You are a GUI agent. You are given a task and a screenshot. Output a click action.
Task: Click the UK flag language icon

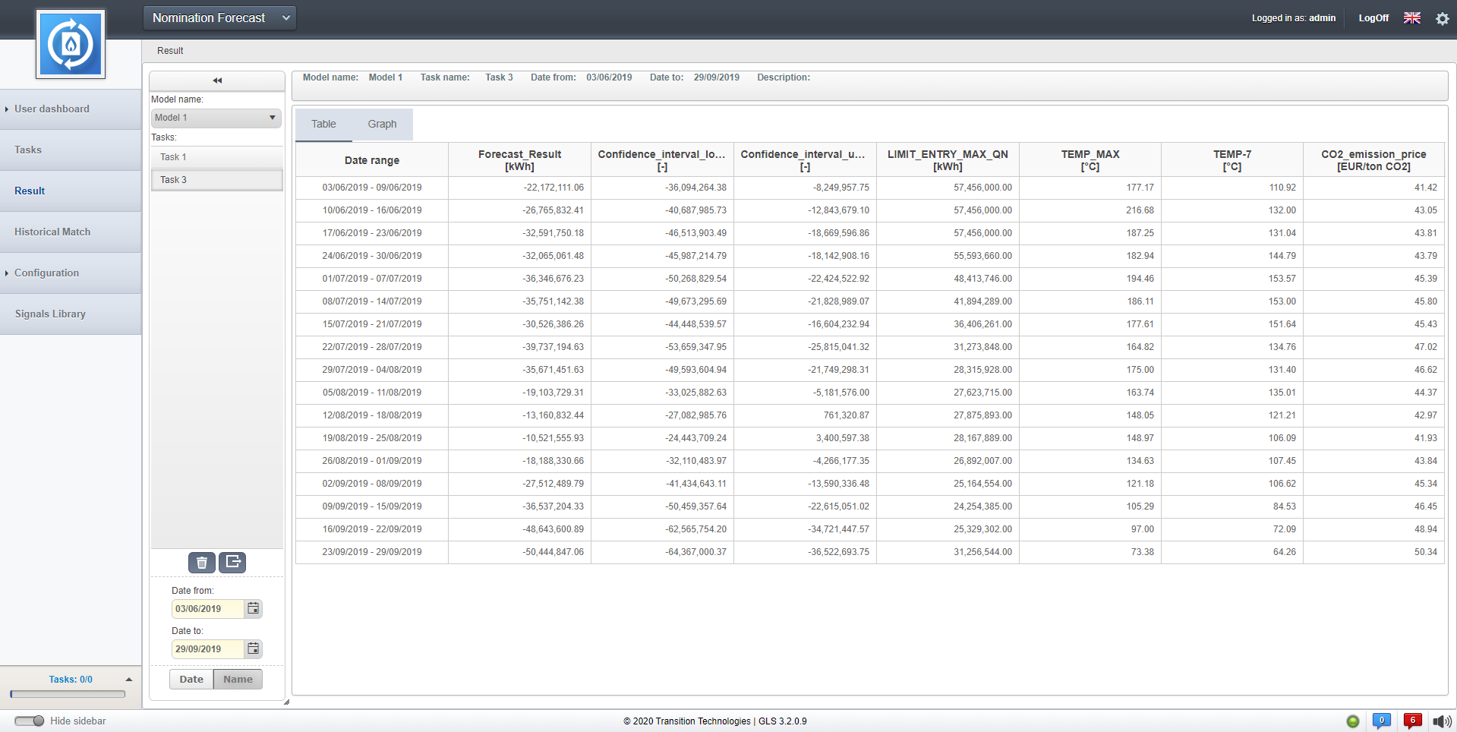pos(1411,18)
